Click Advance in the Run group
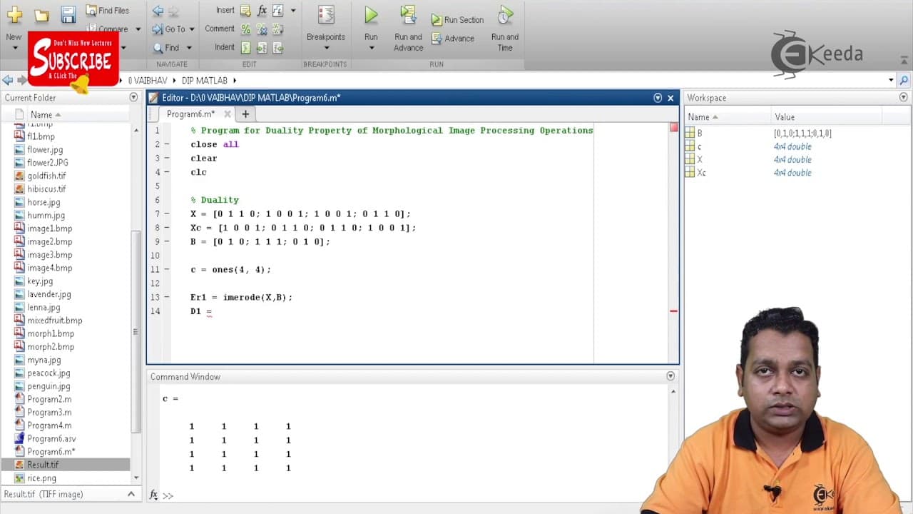 point(452,39)
